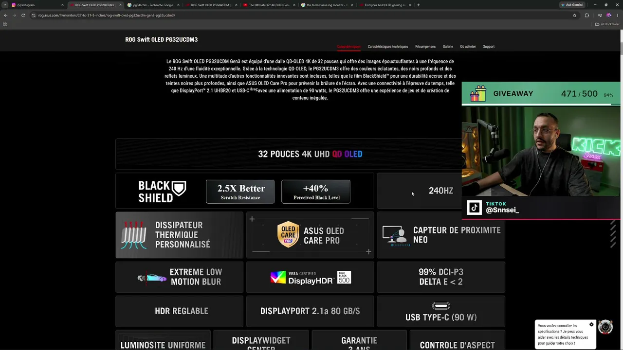Screen dimensions: 623x350
Task: Switch to the pg34zcdm Google search tab
Action: [x=152, y=5]
